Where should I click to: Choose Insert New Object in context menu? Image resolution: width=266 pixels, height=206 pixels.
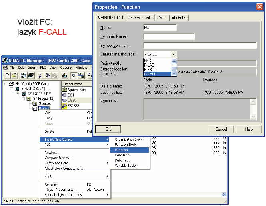[x=74, y=139]
